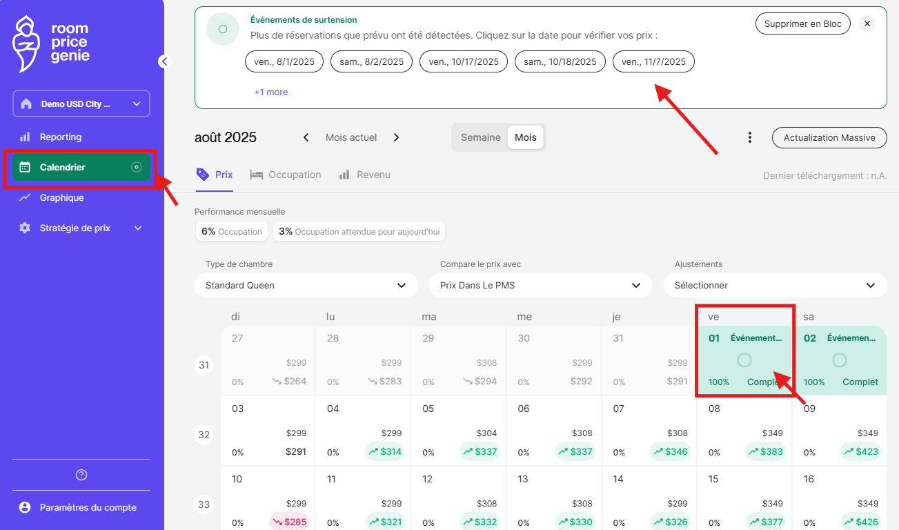The width and height of the screenshot is (899, 530).
Task: Click the Supprimer en Bloc button
Action: coord(803,23)
